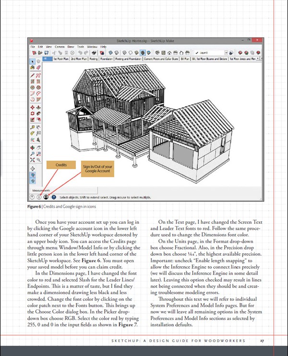Switch to the Iso standard view
The height and width of the screenshot is (356, 288).
tap(157, 52)
